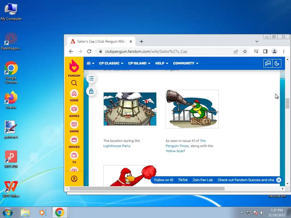The height and width of the screenshot is (218, 291).
Task: Expand the CP CLASSIC menu
Action: 111,63
